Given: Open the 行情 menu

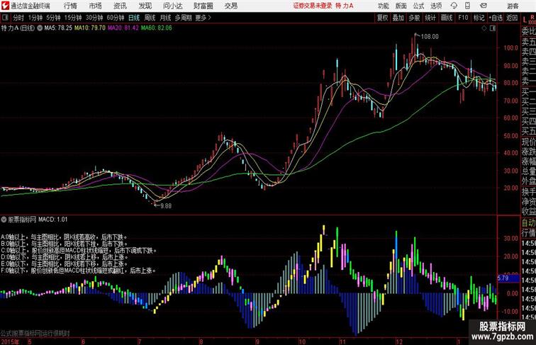Looking at the screenshot, I should coord(70,6).
